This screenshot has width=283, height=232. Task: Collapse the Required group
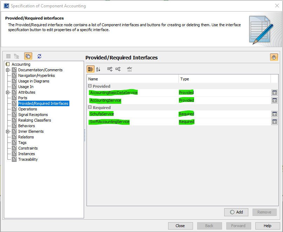pos(90,108)
